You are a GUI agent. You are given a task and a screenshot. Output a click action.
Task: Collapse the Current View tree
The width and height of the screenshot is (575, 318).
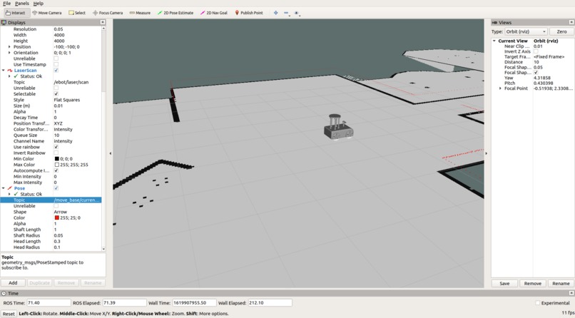494,41
